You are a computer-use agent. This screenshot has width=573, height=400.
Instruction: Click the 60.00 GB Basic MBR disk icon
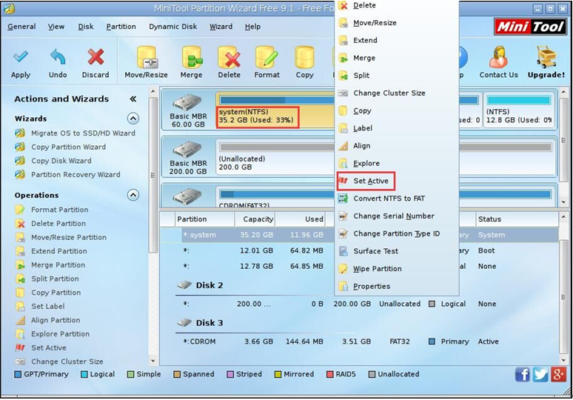(x=188, y=102)
